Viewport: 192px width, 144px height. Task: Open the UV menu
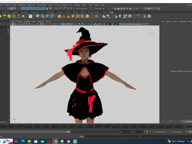tap(70, 5)
